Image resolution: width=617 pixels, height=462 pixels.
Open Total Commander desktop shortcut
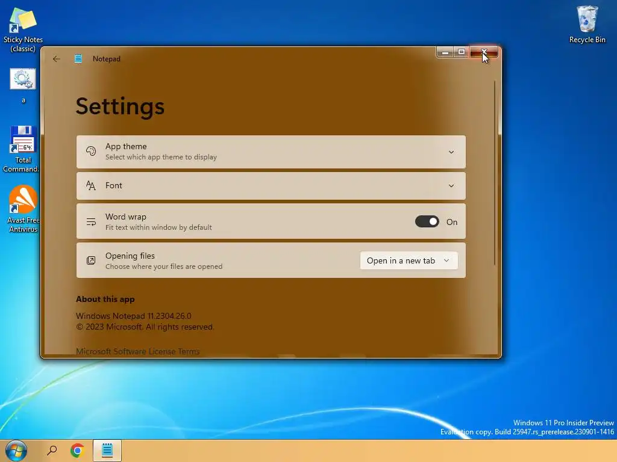pyautogui.click(x=22, y=149)
